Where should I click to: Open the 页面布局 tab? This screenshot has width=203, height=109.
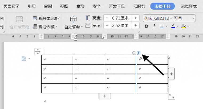tap(11, 6)
